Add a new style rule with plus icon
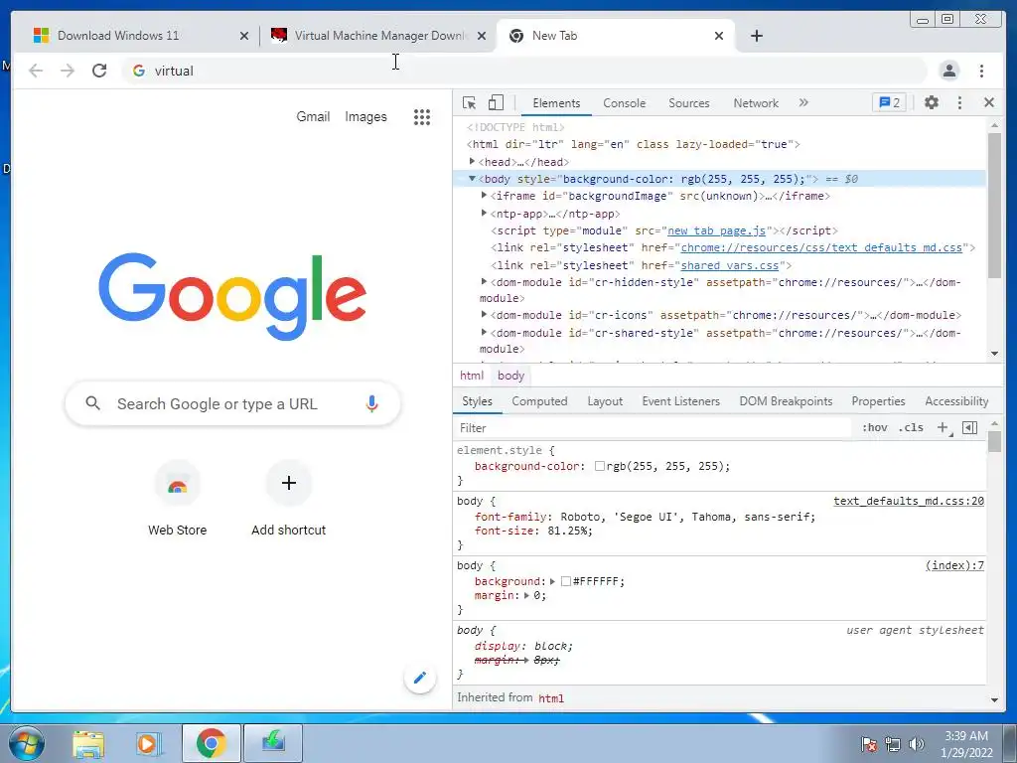The width and height of the screenshot is (1017, 763). pyautogui.click(x=944, y=427)
